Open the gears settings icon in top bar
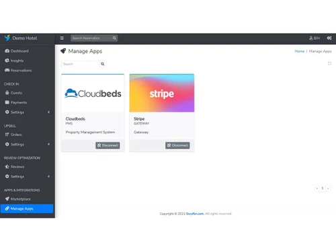Screen dimensions: 336x252 329,38
